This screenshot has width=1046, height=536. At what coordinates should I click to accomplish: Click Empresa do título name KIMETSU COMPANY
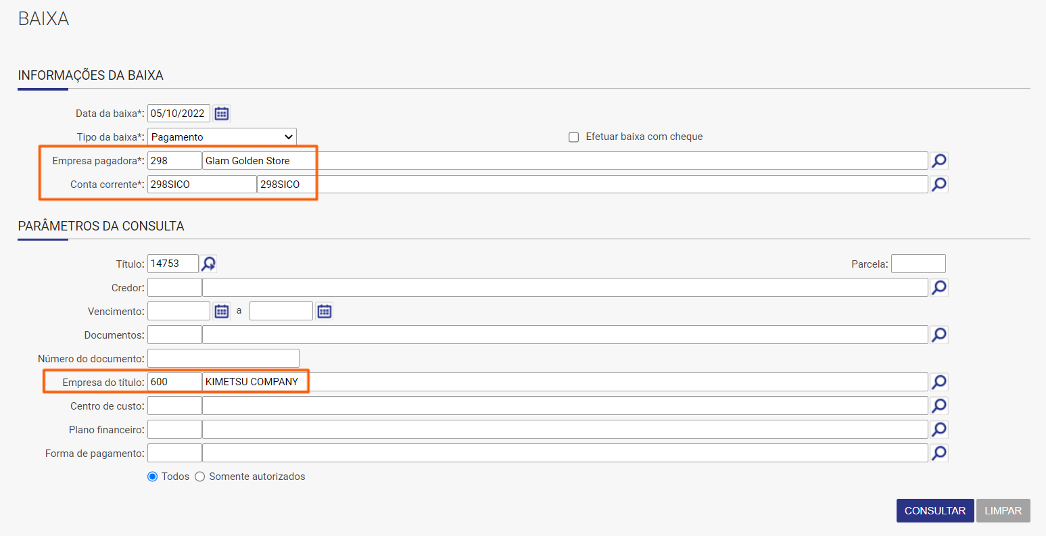tap(565, 382)
